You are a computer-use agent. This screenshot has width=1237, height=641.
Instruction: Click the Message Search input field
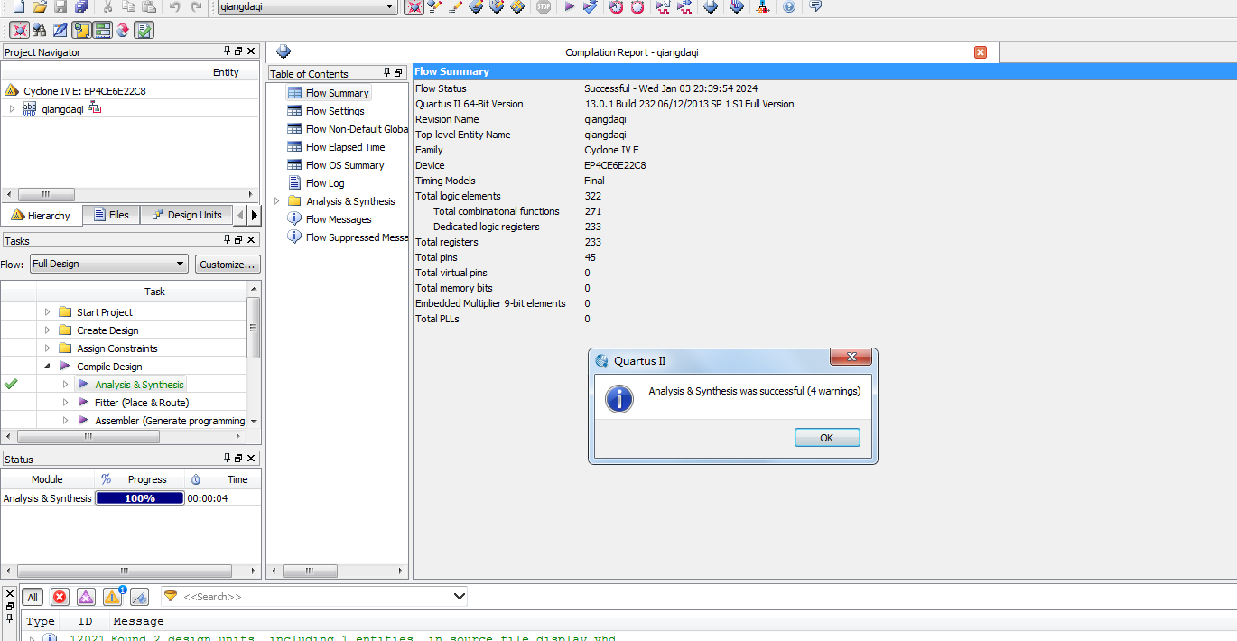click(x=316, y=596)
